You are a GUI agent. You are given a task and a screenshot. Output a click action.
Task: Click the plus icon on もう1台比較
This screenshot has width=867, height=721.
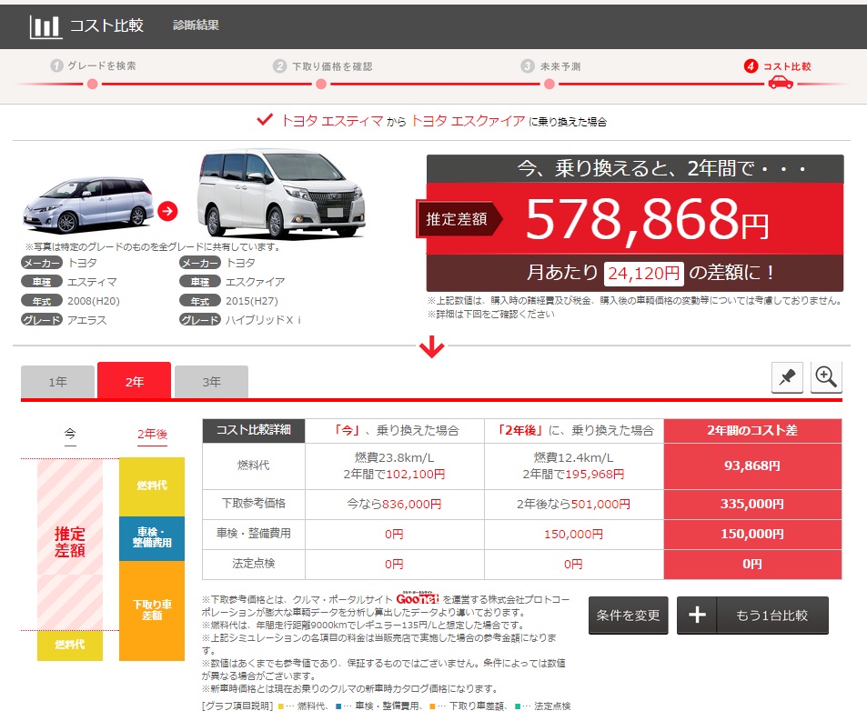tap(697, 615)
